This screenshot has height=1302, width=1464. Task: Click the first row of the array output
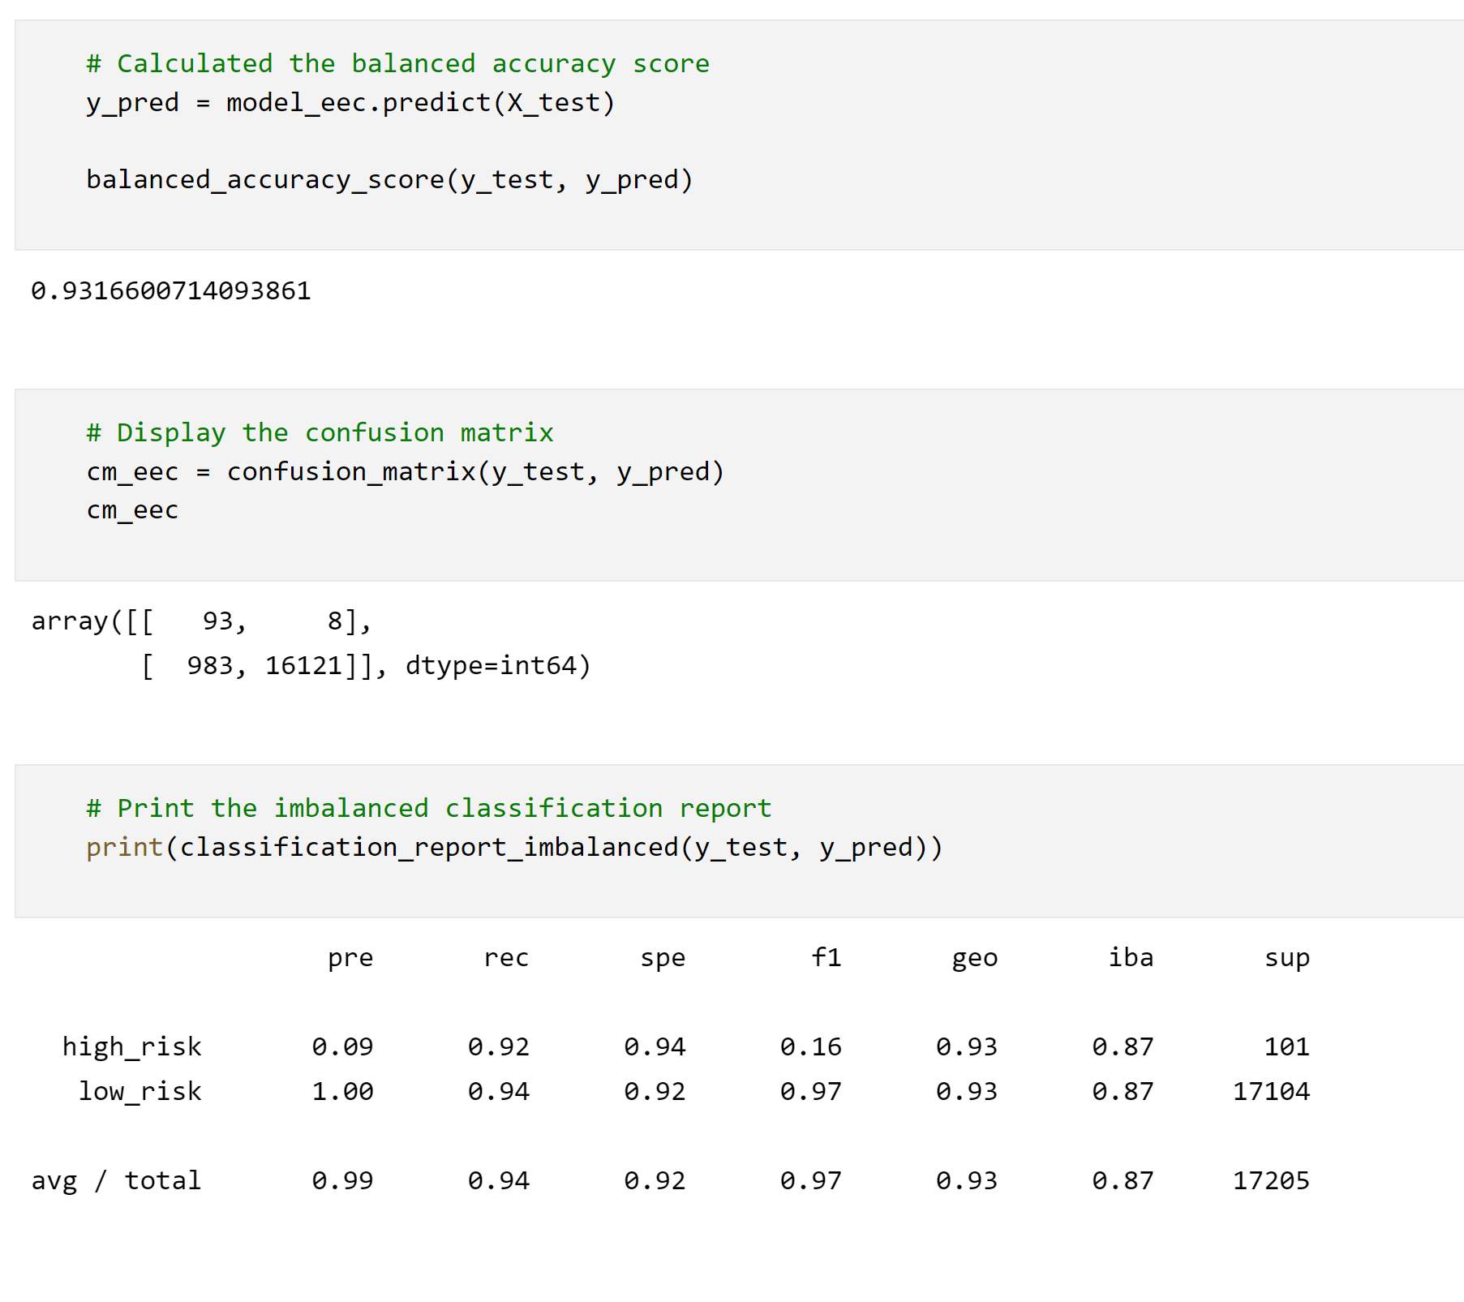coord(201,621)
